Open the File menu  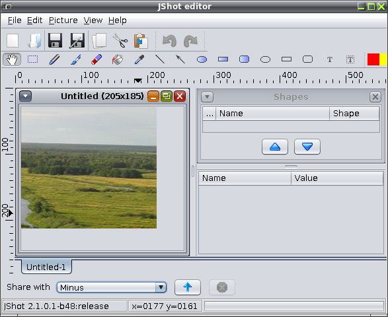point(15,20)
